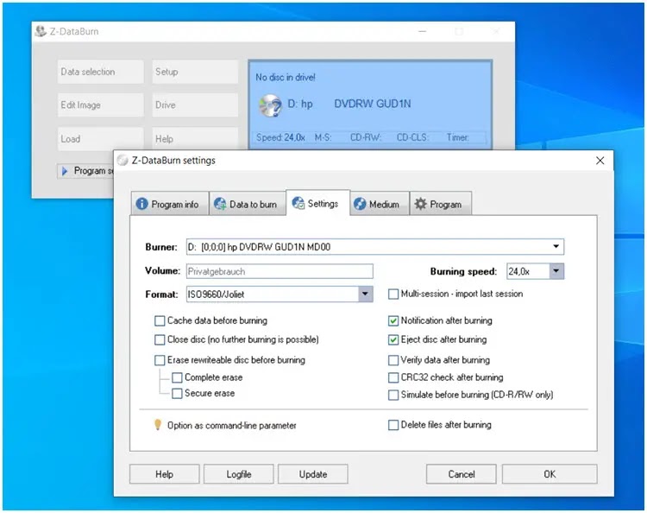The image size is (647, 513).
Task: Click Option as command-line parameter text
Action: click(232, 426)
